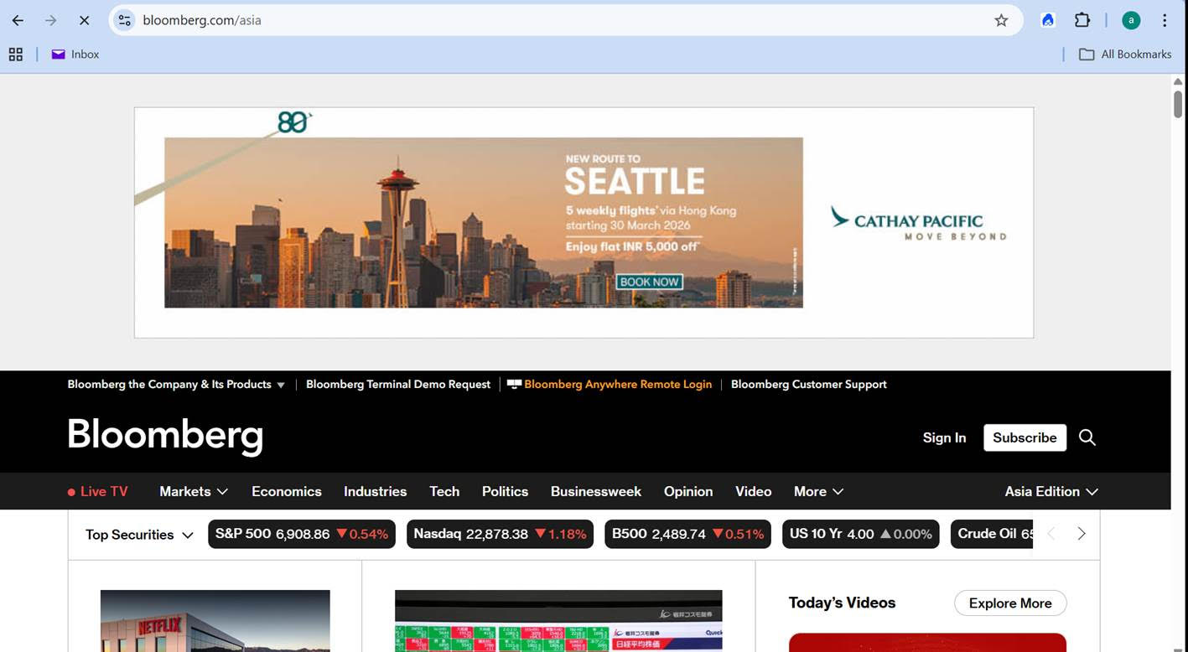Open the Video section

(753, 492)
